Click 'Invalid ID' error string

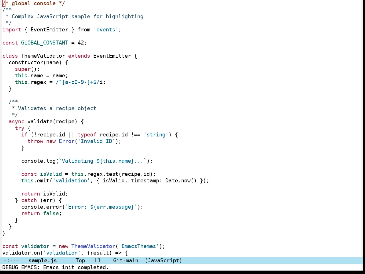[96, 141]
